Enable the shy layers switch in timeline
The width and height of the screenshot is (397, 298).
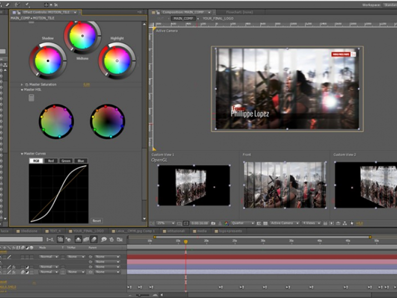78,239
